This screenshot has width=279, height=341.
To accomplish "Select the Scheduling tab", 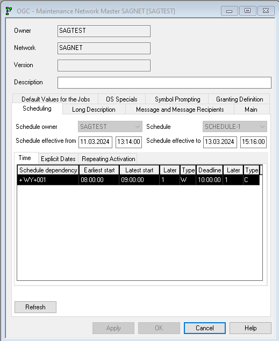I will tap(37, 108).
